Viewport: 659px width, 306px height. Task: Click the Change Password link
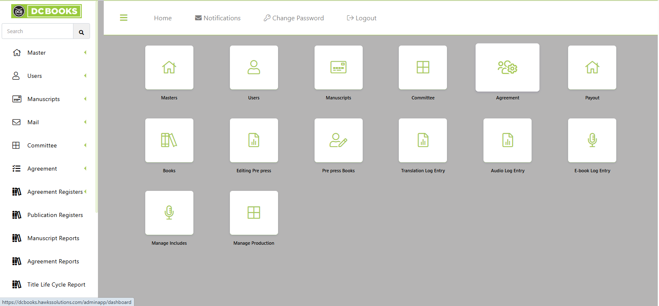click(294, 18)
